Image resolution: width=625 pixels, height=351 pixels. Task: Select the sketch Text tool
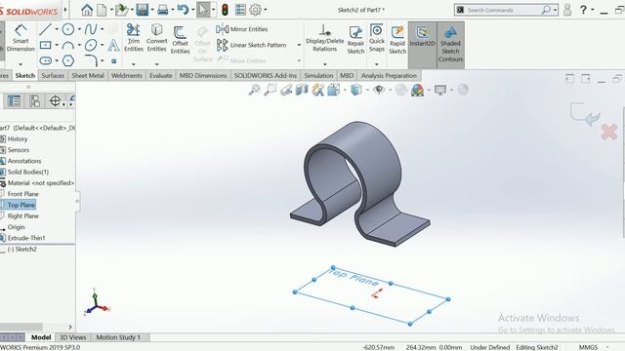(113, 45)
